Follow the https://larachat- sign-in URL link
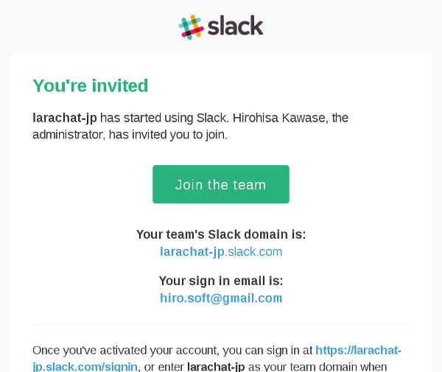The width and height of the screenshot is (442, 372). point(358,351)
